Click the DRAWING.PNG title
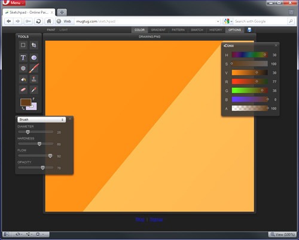 pos(149,36)
